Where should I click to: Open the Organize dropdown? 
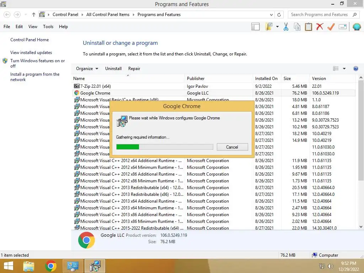pos(87,69)
